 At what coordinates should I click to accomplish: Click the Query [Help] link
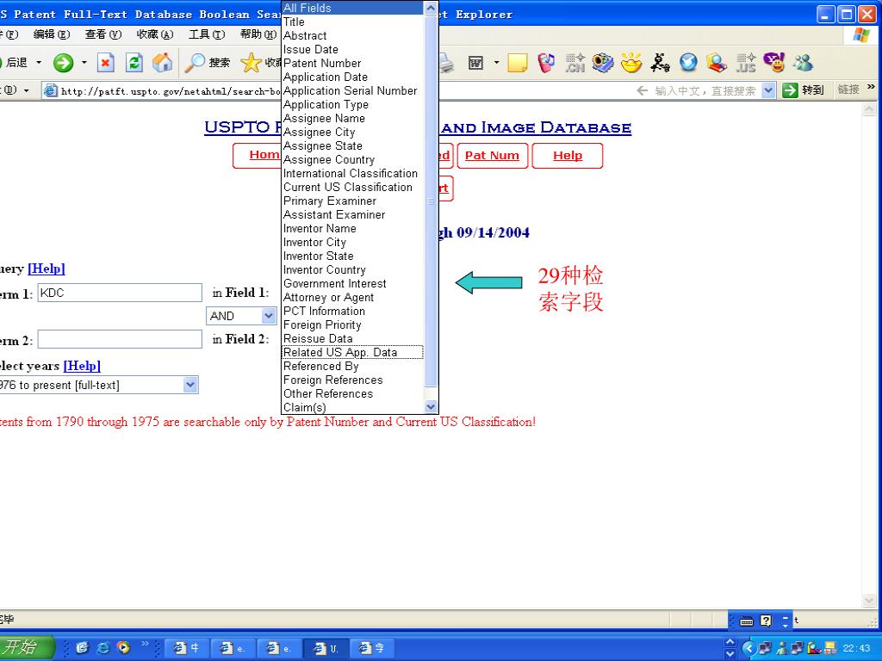[47, 269]
